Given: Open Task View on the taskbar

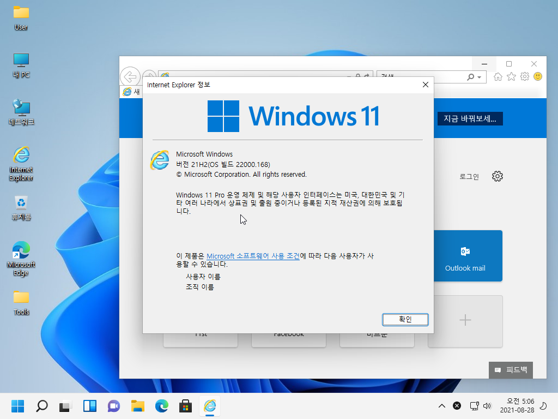Looking at the screenshot, I should pos(65,406).
